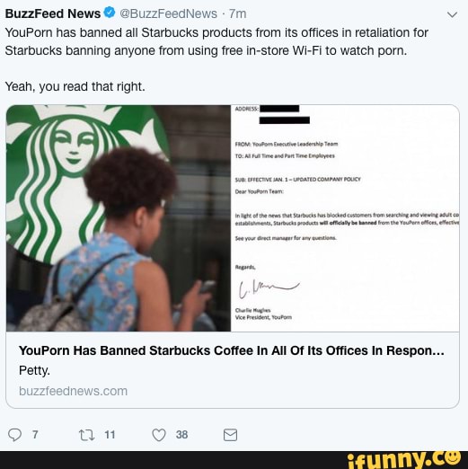Open Starbucks logo photo in card

pos(119,218)
